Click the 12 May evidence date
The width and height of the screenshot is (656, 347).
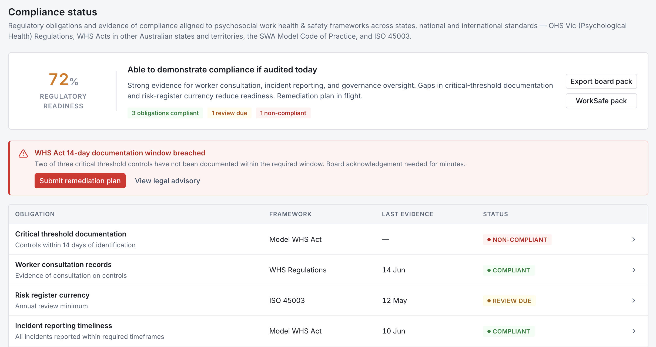point(394,301)
